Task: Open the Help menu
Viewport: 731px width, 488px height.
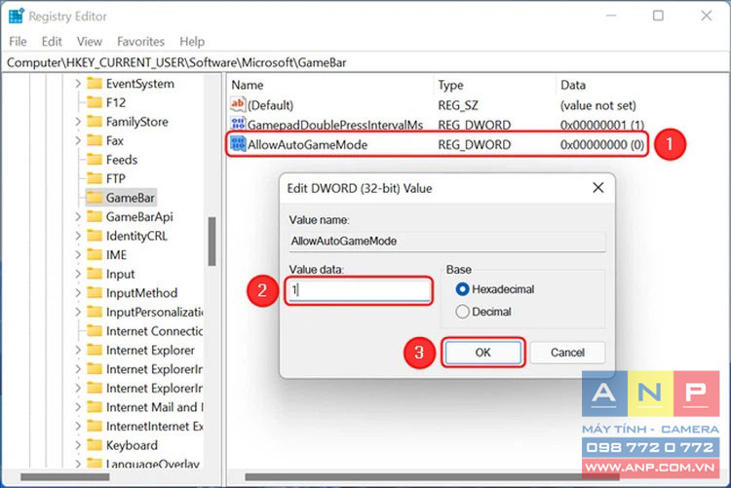Action: 192,42
